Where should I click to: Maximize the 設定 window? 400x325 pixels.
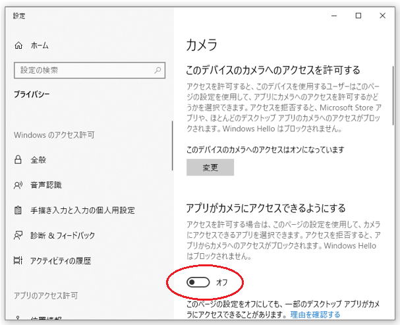pos(358,16)
